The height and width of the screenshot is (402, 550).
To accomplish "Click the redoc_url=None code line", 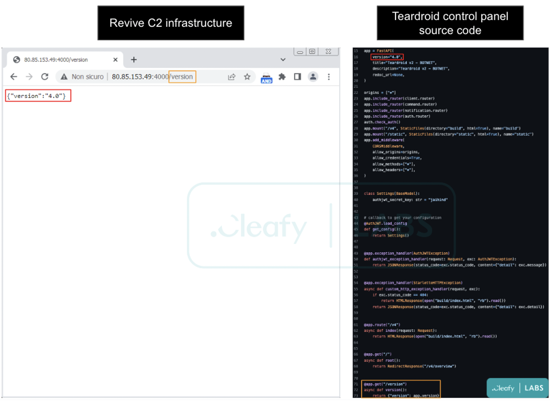I will [x=388, y=75].
